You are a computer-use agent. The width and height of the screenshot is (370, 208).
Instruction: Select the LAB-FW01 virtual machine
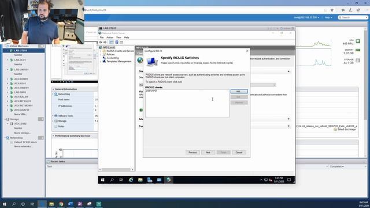[x=20, y=92]
